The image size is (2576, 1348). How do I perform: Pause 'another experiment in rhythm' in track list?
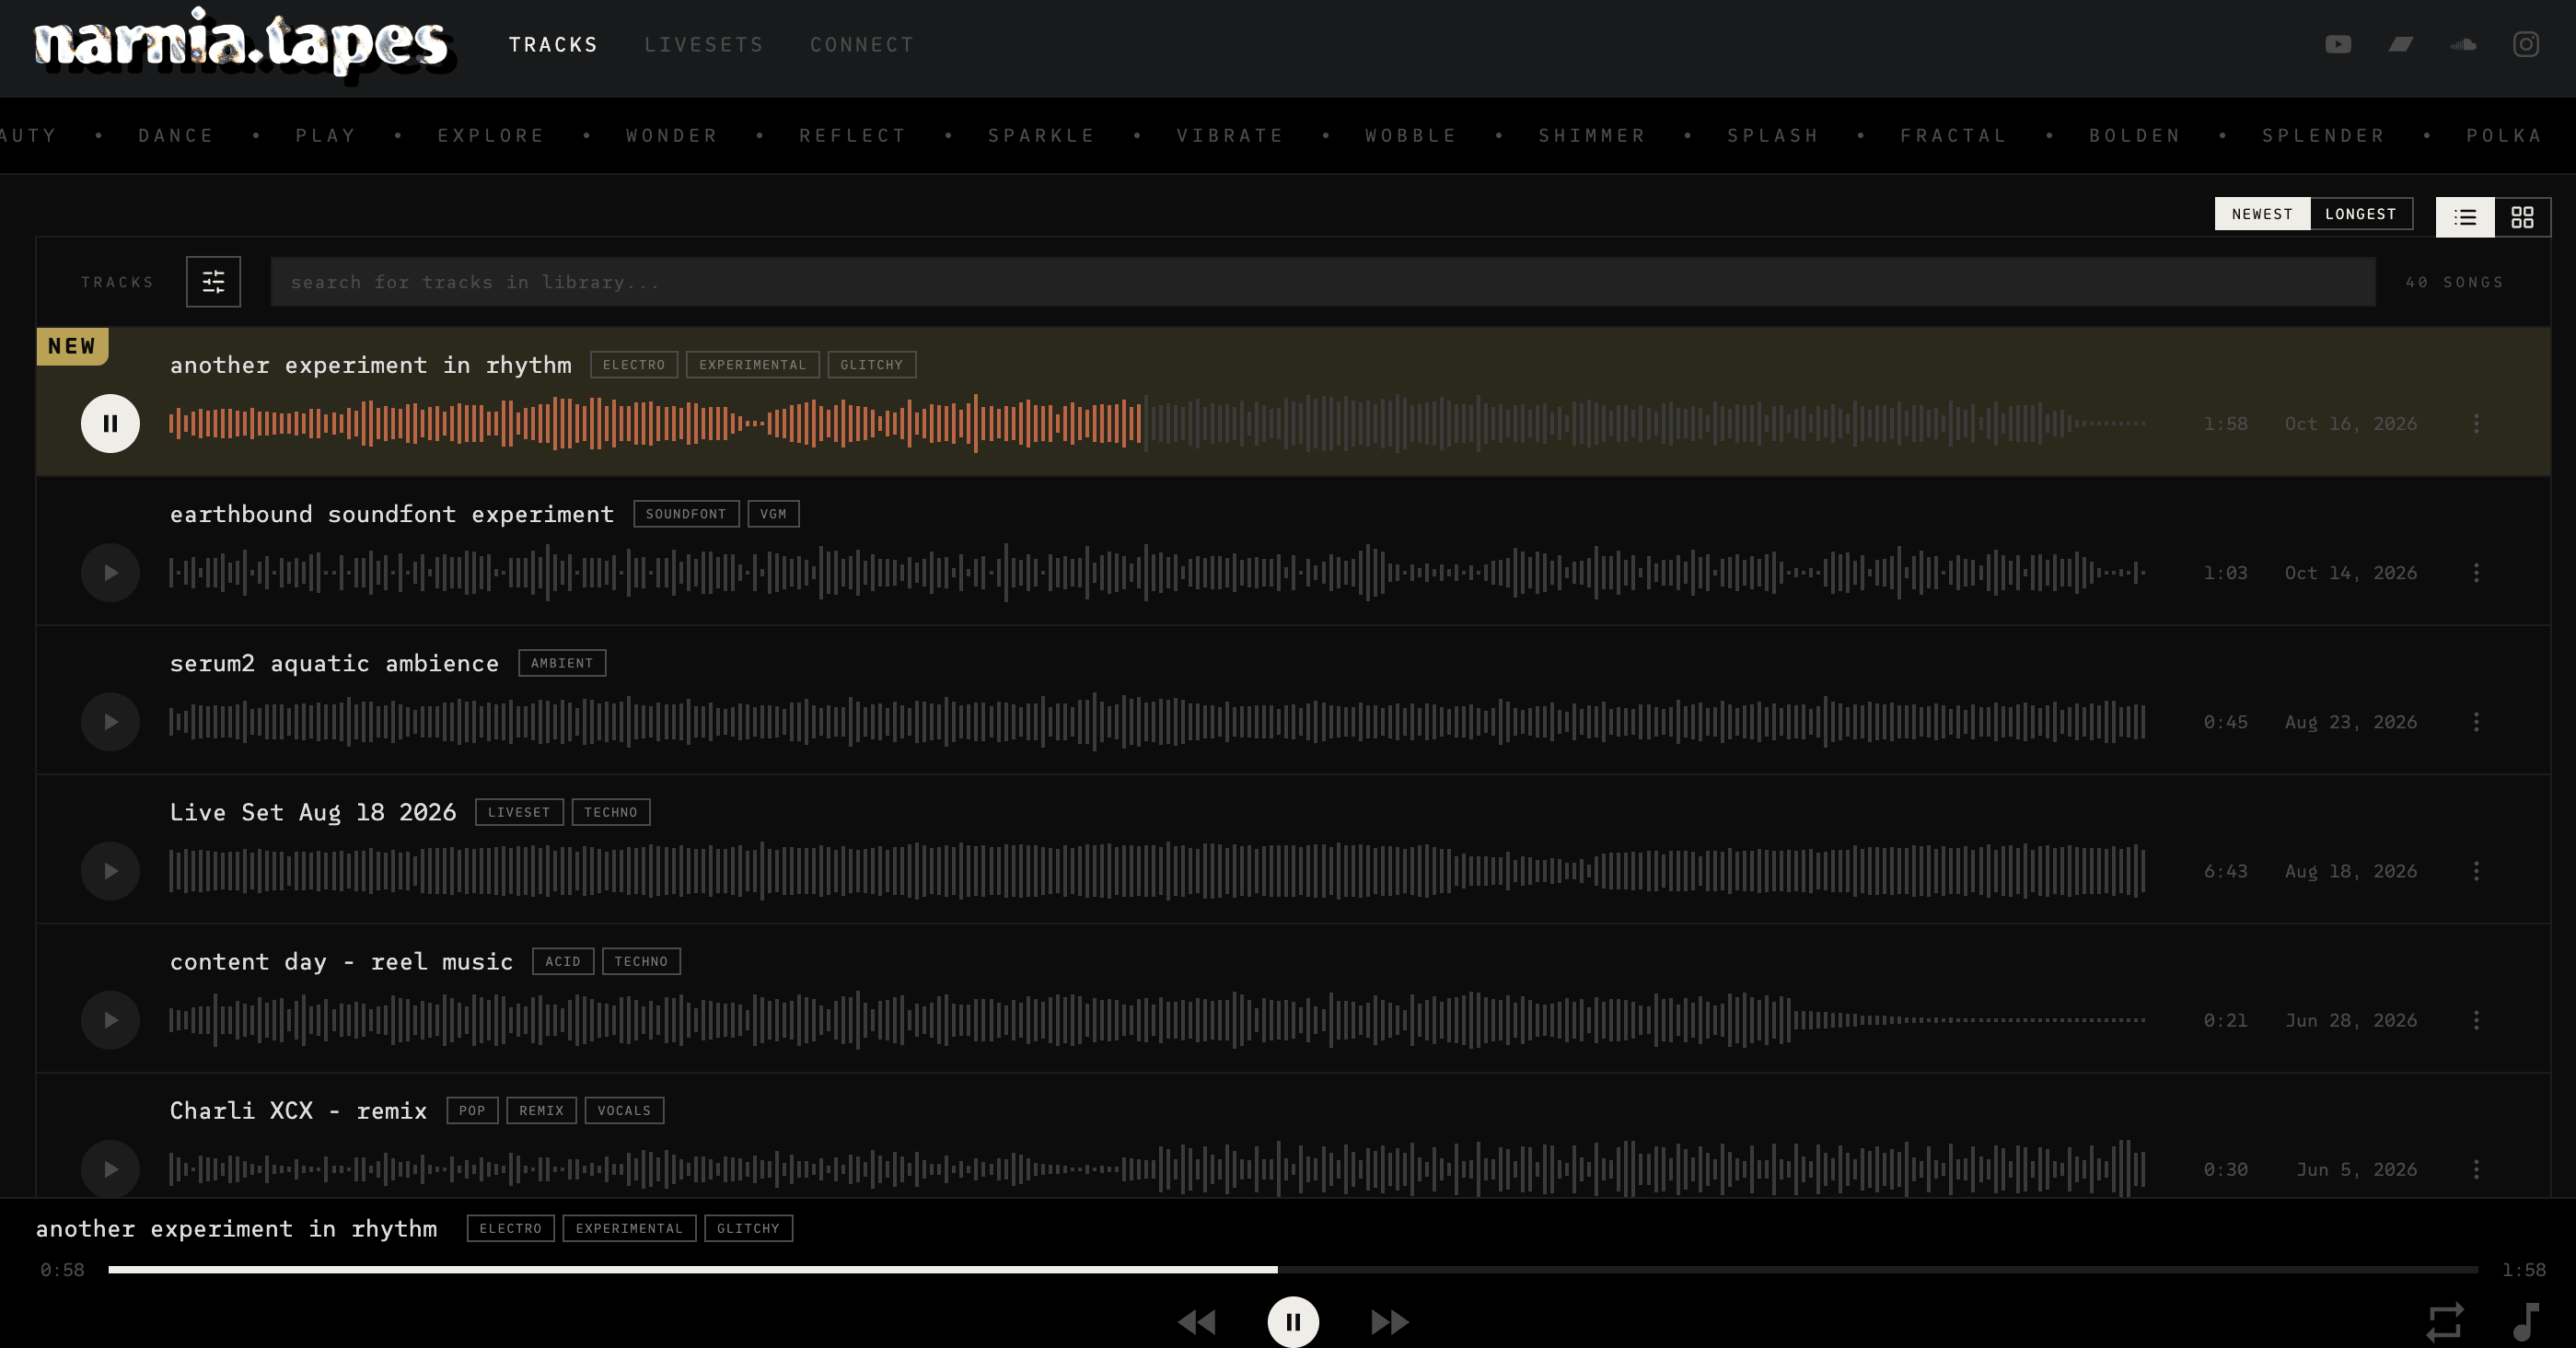pos(110,423)
